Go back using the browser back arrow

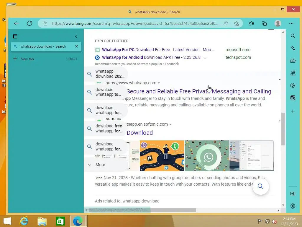pyautogui.click(x=17, y=23)
